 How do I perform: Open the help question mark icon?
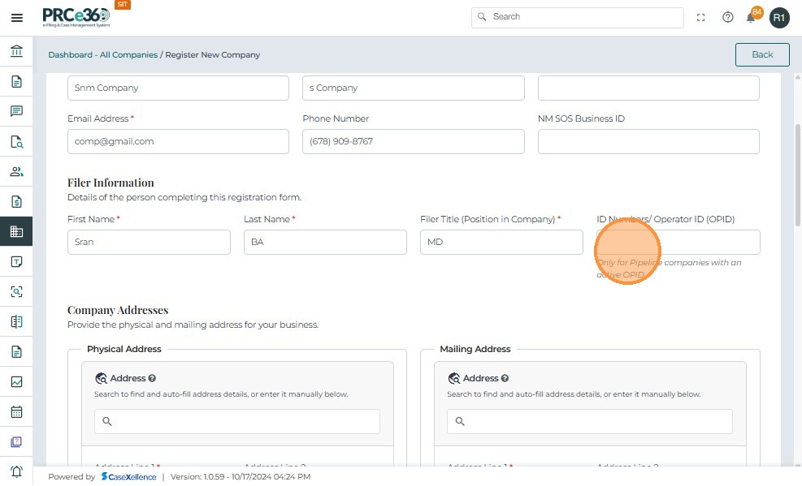pos(728,17)
